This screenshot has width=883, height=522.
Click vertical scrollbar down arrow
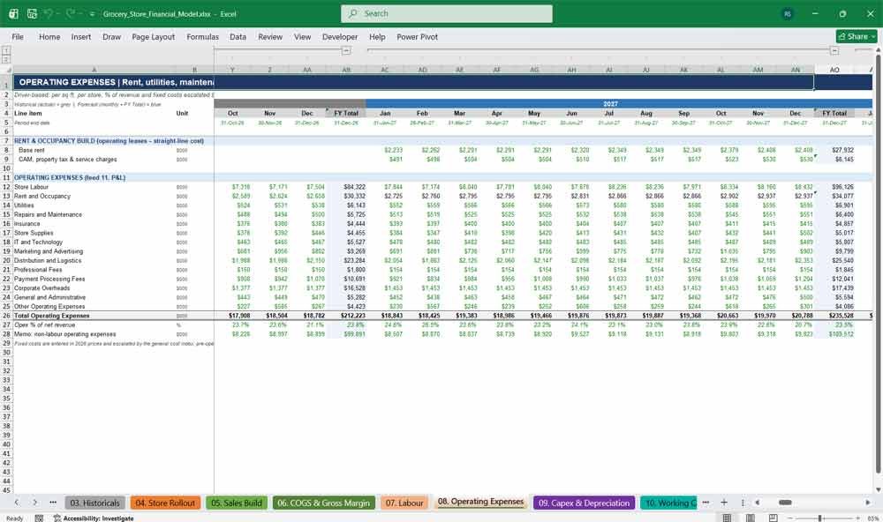878,490
